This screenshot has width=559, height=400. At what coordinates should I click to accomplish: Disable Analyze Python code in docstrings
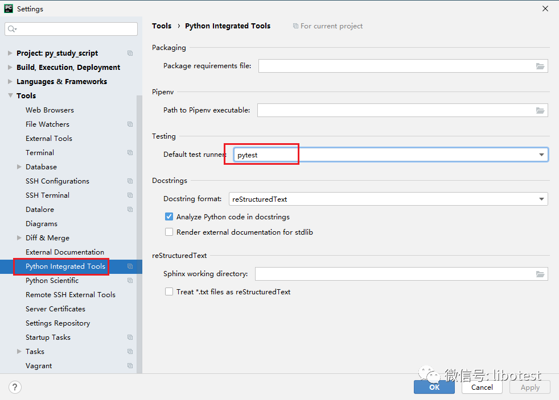click(x=169, y=216)
